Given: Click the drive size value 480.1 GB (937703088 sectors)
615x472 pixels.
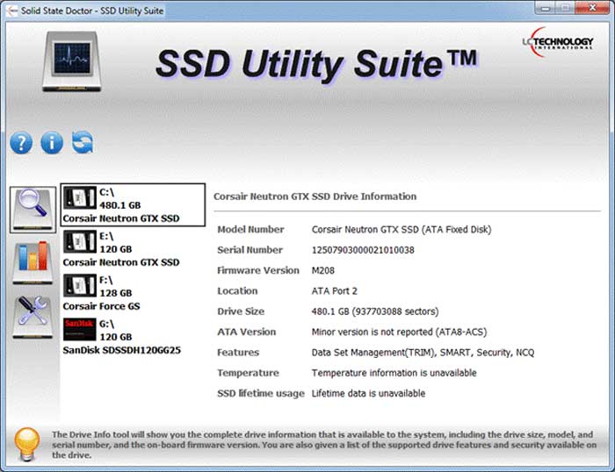Looking at the screenshot, I should pos(375,311).
